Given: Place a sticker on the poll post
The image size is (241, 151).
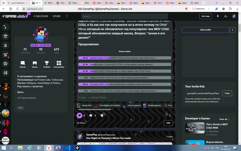Looking at the screenshot, I should tap(102, 115).
